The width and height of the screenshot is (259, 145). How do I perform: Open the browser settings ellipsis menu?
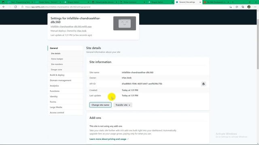click(x=255, y=7)
